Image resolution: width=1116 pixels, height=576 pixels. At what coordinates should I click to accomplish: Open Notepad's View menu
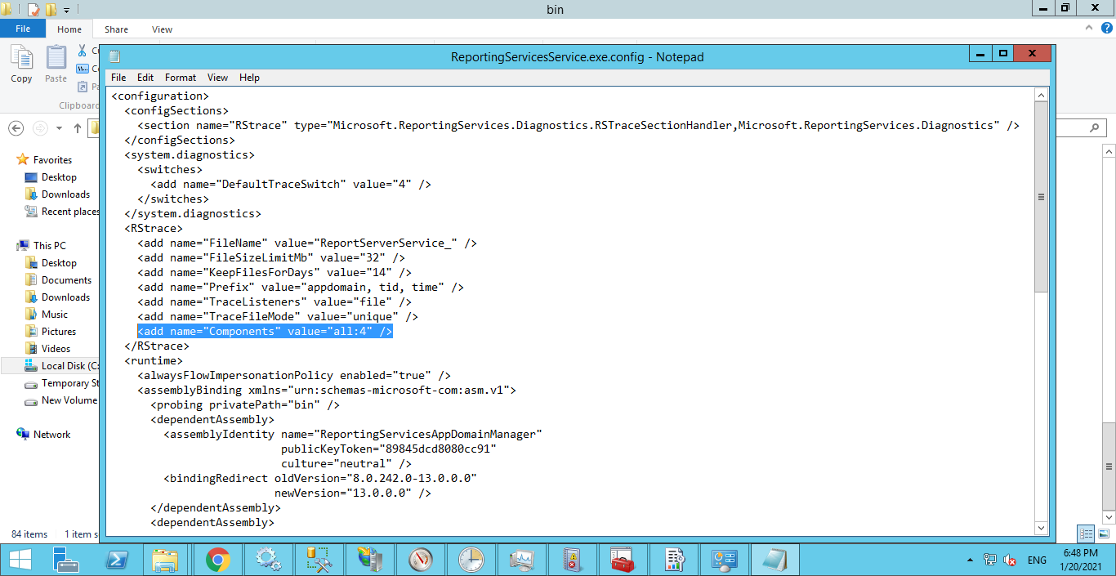click(x=217, y=78)
